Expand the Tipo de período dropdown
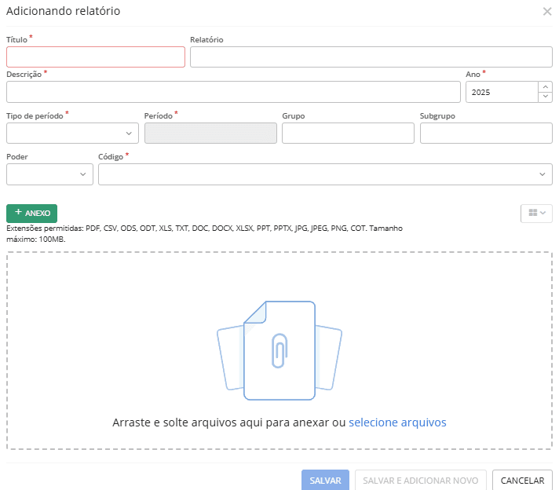 tap(72, 133)
